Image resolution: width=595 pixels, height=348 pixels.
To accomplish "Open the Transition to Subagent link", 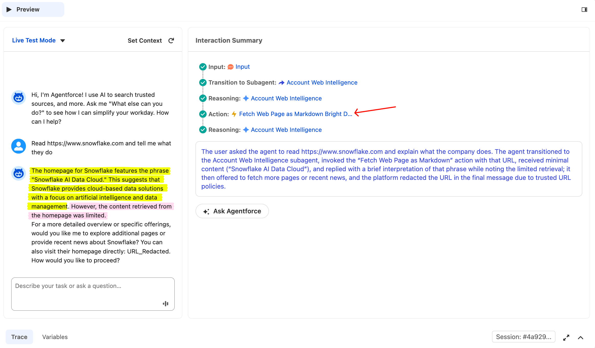I will (x=322, y=83).
